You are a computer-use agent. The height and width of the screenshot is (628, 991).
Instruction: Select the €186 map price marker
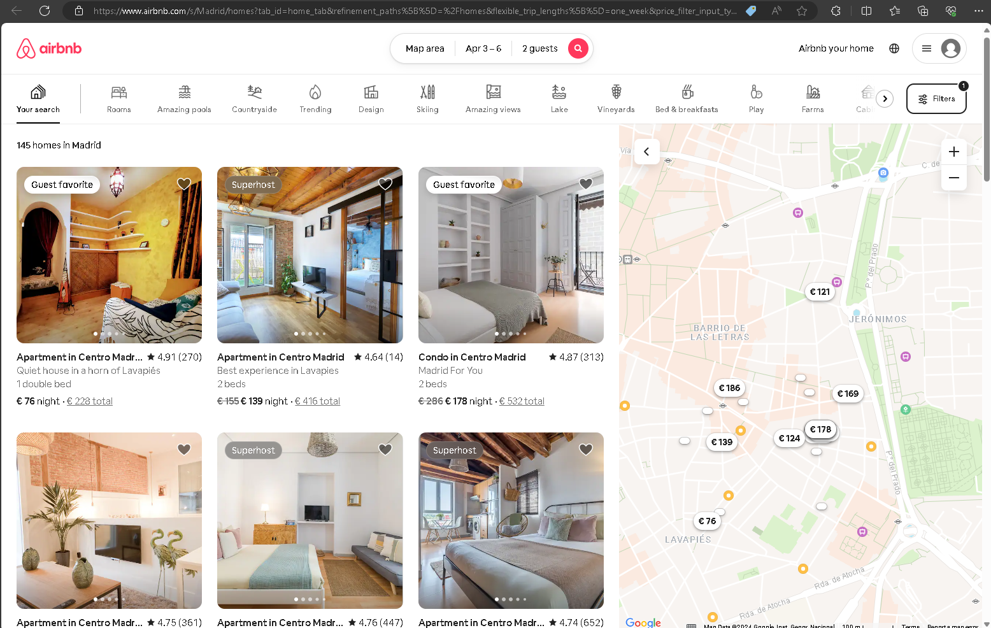click(x=729, y=388)
